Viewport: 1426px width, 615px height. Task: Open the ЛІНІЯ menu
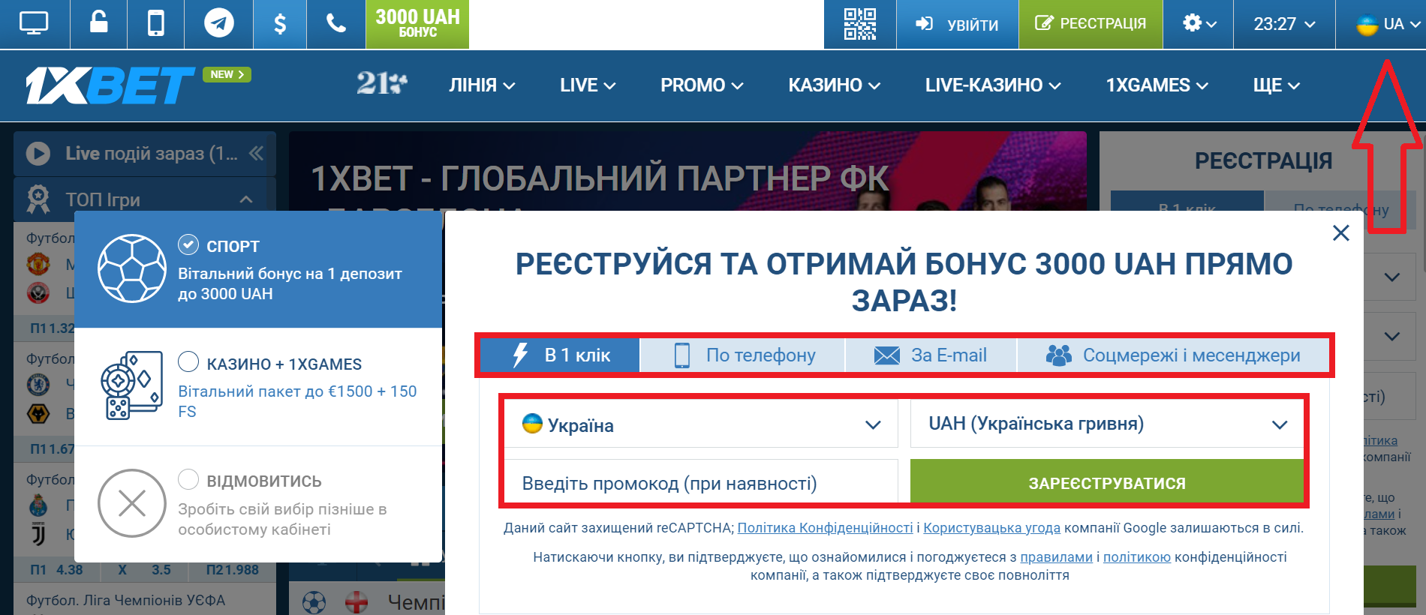pos(482,85)
